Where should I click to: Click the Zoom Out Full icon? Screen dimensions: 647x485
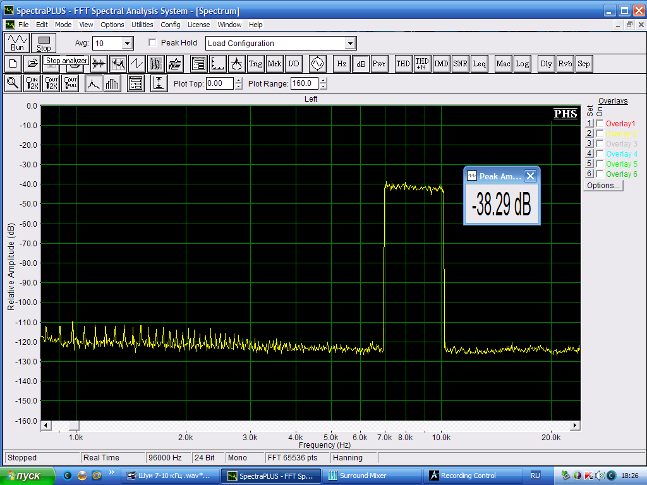tap(70, 83)
